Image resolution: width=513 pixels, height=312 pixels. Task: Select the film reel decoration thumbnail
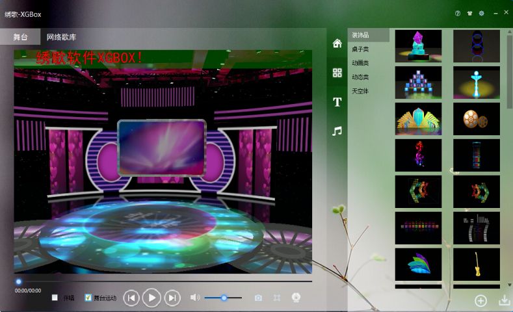476,119
